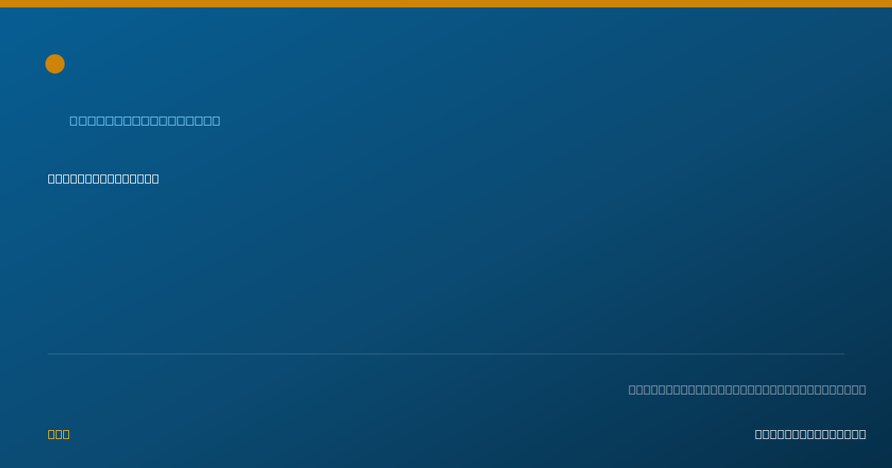Screen dimensions: 892x468
Task: Click the short yellow label at bottom left
Action: click(59, 434)
